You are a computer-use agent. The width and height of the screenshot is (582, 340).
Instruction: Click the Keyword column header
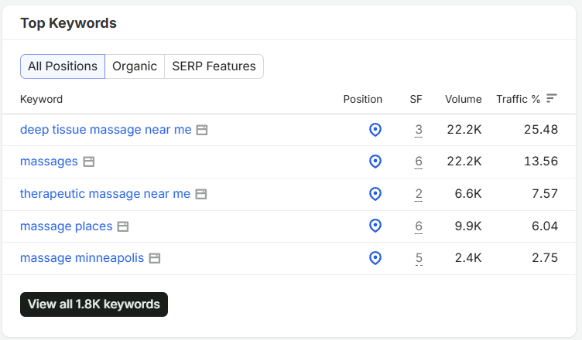[x=41, y=100]
